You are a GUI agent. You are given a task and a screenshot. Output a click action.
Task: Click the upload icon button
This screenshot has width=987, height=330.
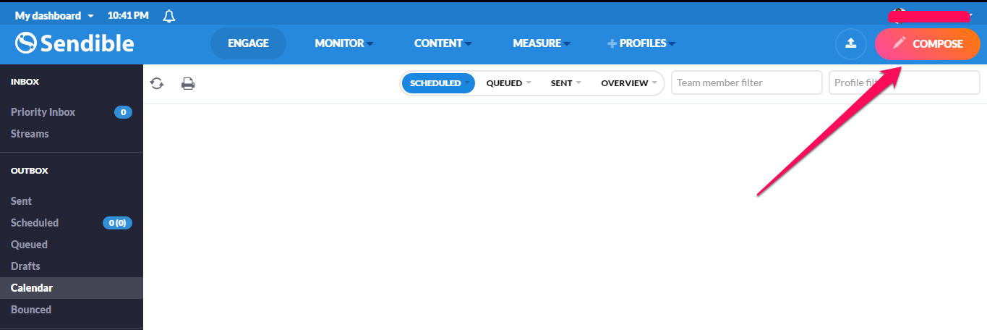click(x=851, y=43)
